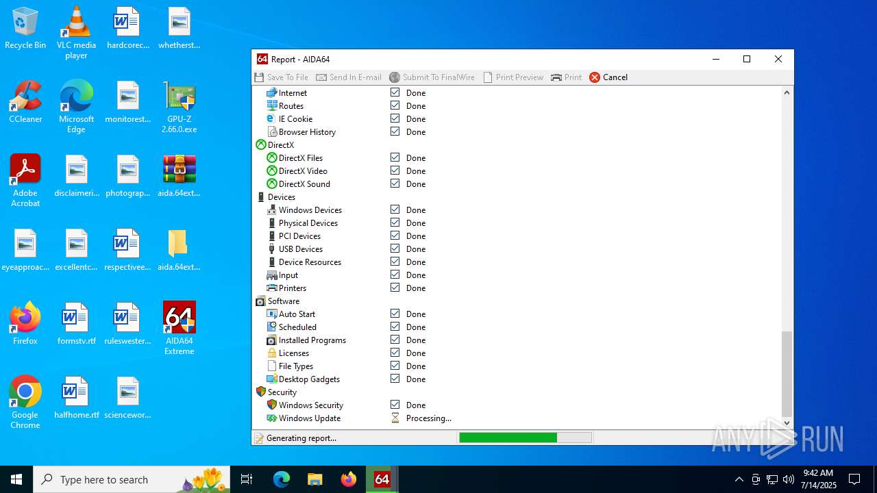The height and width of the screenshot is (493, 877).
Task: Toggle the Browser History Done checkbox
Action: point(395,131)
